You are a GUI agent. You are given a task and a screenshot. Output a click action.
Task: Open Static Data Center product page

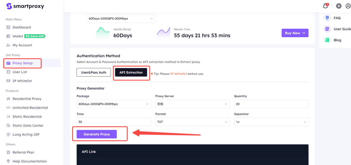(28, 126)
